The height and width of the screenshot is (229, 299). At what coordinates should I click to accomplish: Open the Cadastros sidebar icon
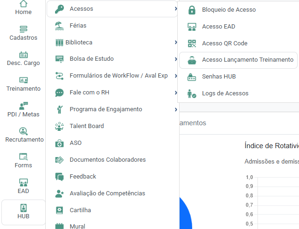coord(23,29)
